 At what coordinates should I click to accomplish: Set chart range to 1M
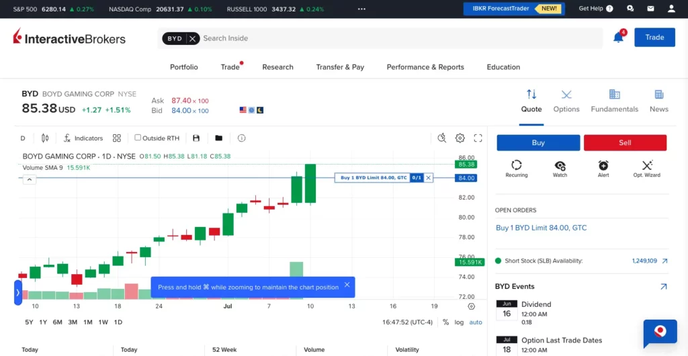88,322
